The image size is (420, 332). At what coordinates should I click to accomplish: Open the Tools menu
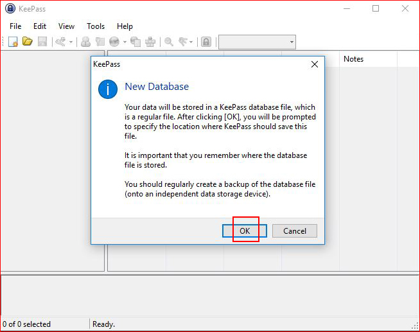96,26
